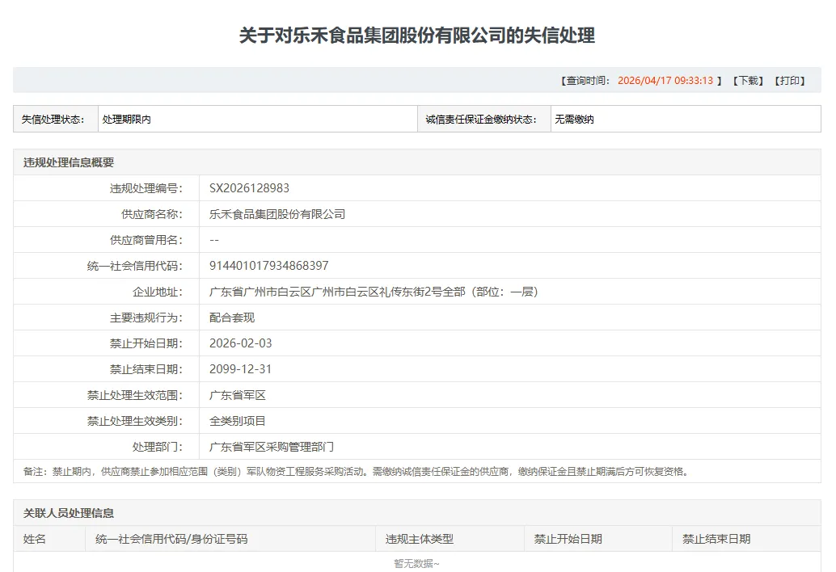Image resolution: width=836 pixels, height=572 pixels.
Task: Click the 禁止开始日期 row label in summary
Action: coord(146,343)
